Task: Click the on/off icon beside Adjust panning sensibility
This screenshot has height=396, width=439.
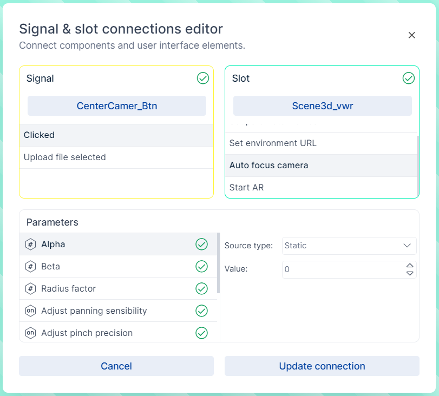Action: pyautogui.click(x=30, y=311)
